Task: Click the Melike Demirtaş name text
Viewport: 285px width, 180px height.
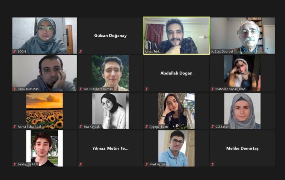Action: click(x=242, y=148)
